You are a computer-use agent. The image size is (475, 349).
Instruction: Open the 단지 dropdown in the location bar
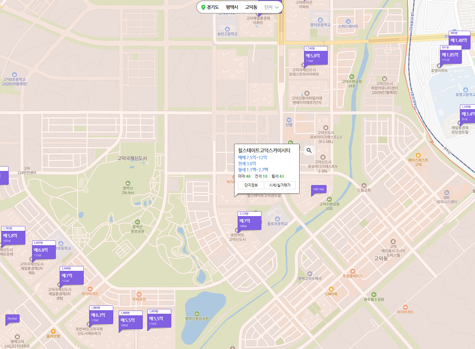point(272,7)
